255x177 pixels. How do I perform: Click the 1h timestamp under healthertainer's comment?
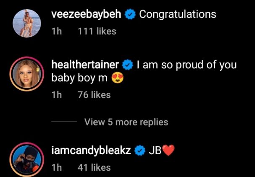tap(56, 95)
